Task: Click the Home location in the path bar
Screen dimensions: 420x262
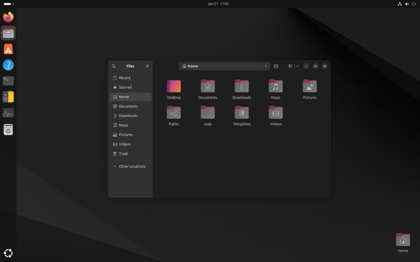Action: 191,66
